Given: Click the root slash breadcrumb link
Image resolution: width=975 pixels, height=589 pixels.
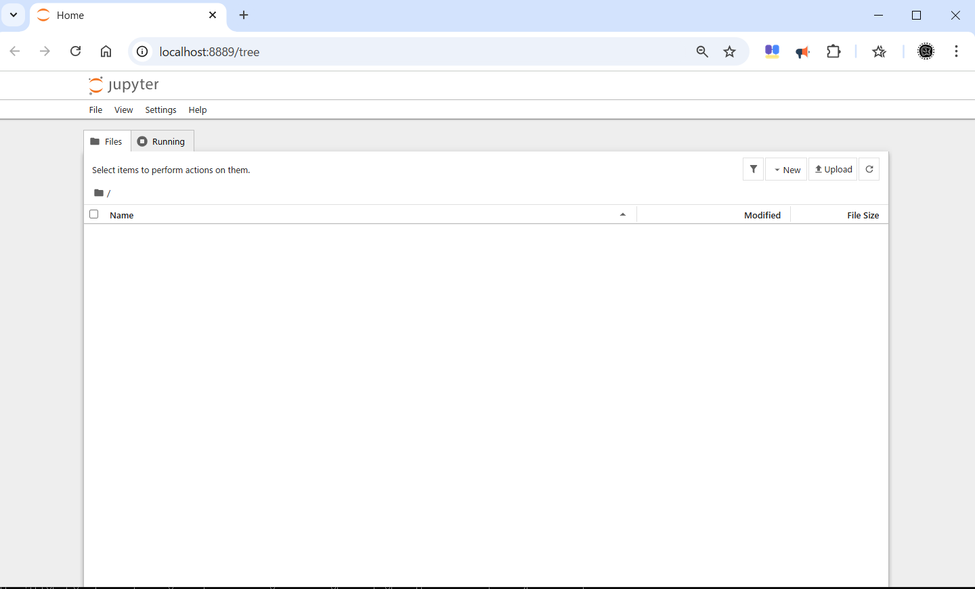Looking at the screenshot, I should (108, 193).
